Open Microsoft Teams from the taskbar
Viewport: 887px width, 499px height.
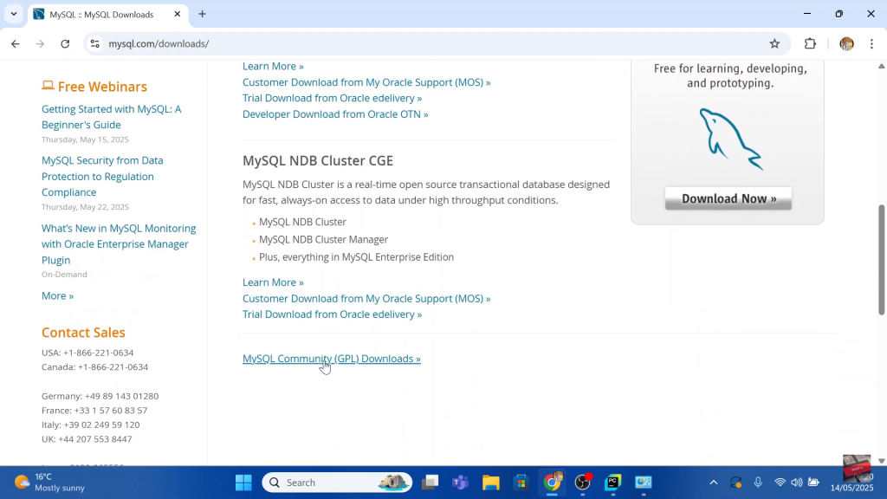tap(461, 483)
